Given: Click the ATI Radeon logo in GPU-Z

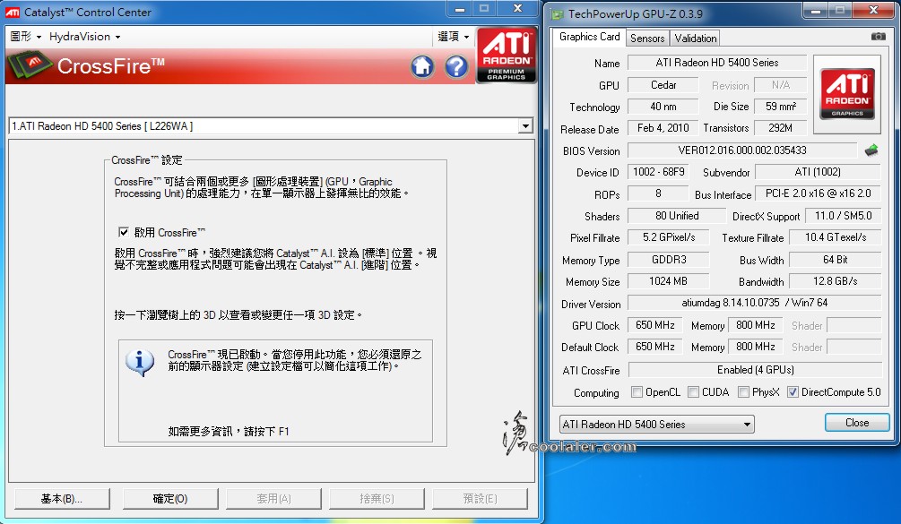Looking at the screenshot, I should click(x=847, y=94).
